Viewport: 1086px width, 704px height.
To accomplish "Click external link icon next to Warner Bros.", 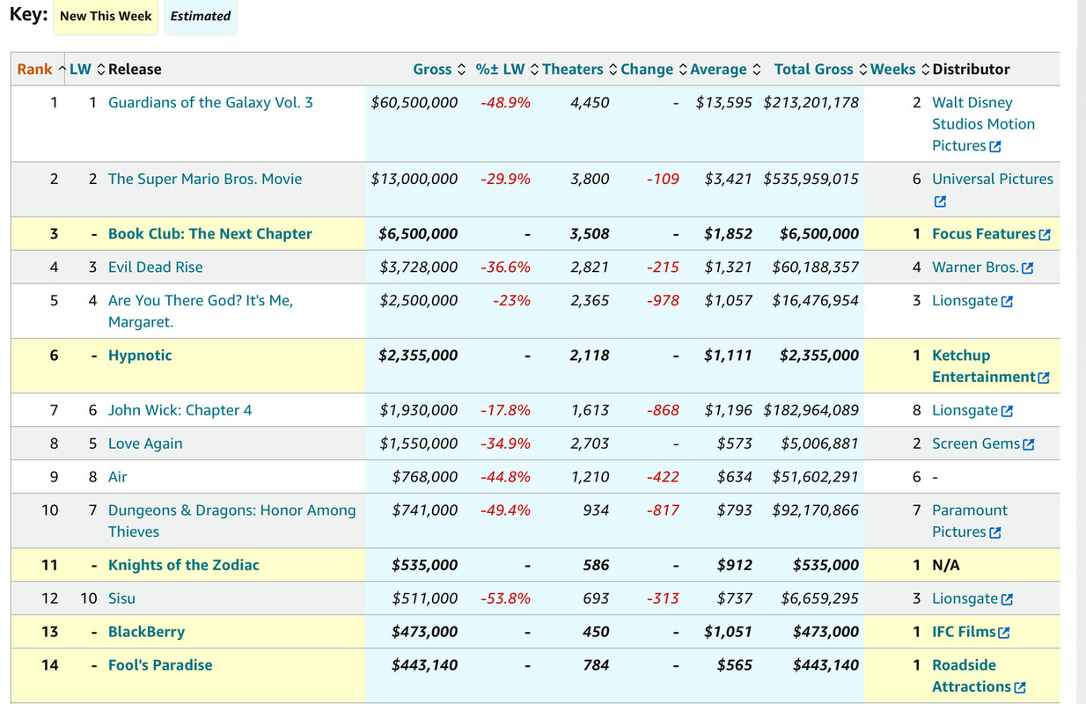I will coord(1028,268).
